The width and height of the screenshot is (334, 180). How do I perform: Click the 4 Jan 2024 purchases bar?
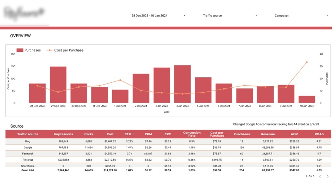[x=182, y=84]
